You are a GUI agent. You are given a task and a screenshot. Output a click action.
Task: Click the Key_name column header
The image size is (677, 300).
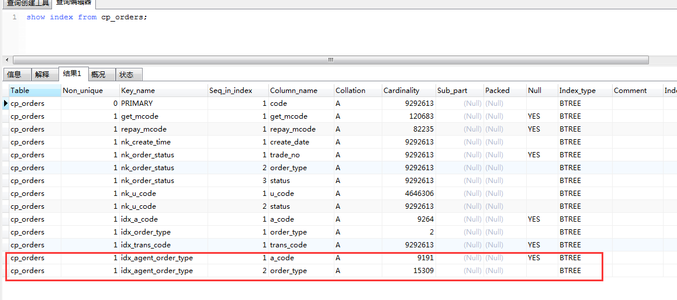point(164,91)
